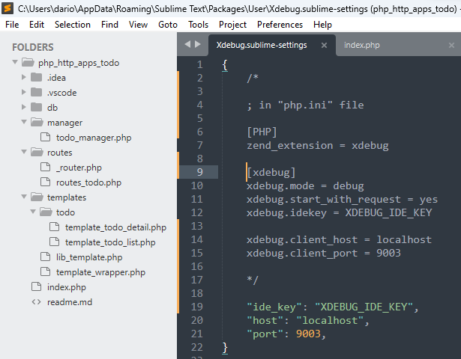
Task: Click the zend_extension = xdebug line
Action: (x=318, y=146)
